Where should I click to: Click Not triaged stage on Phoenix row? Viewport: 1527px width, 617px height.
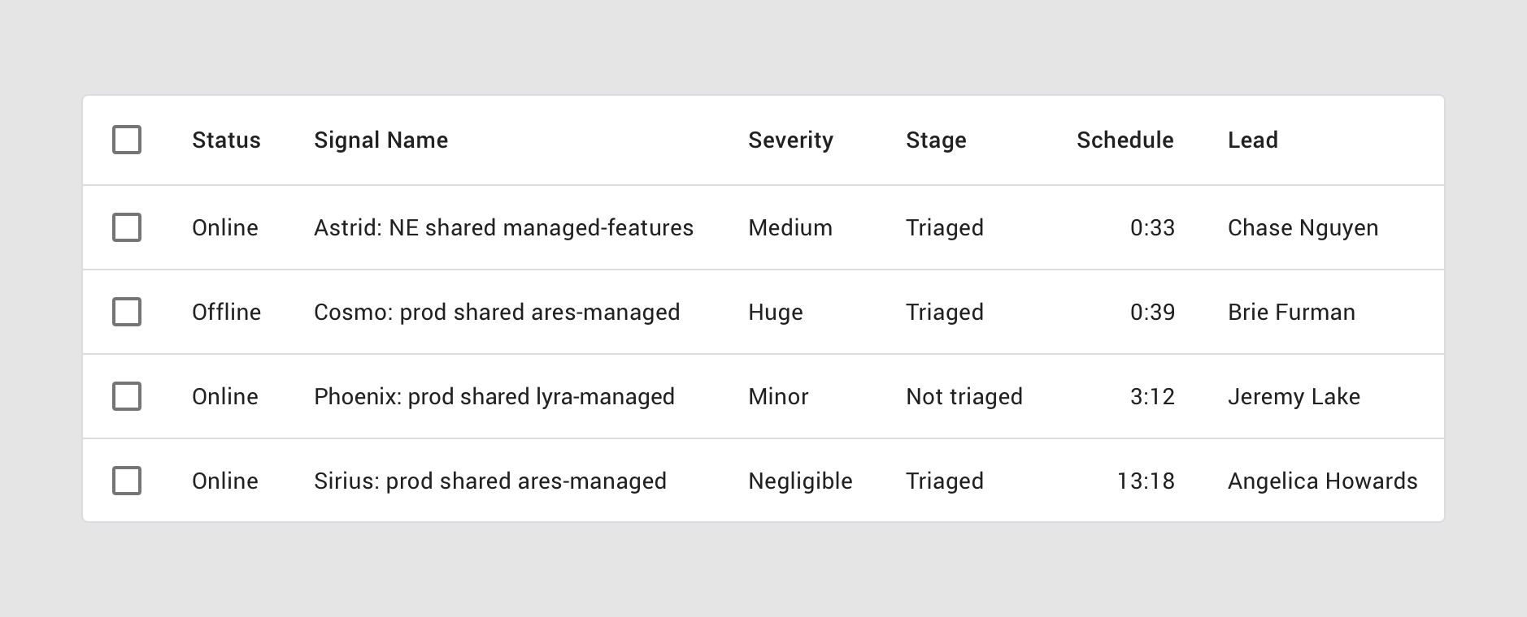(963, 396)
